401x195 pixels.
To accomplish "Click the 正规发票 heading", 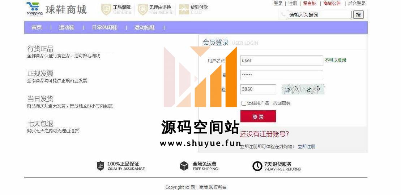I will point(40,74).
